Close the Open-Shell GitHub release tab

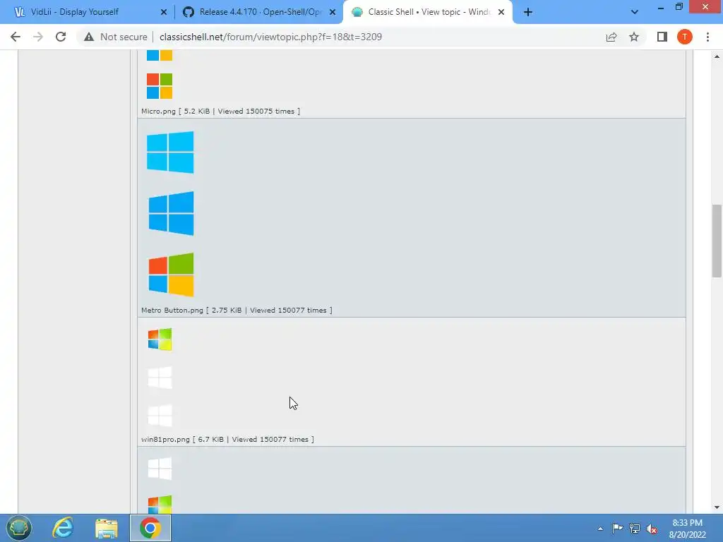coord(333,12)
